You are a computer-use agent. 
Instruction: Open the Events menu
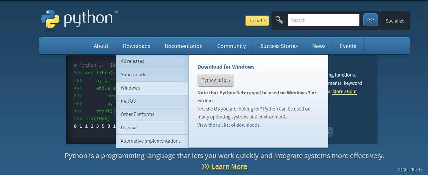coord(348,46)
